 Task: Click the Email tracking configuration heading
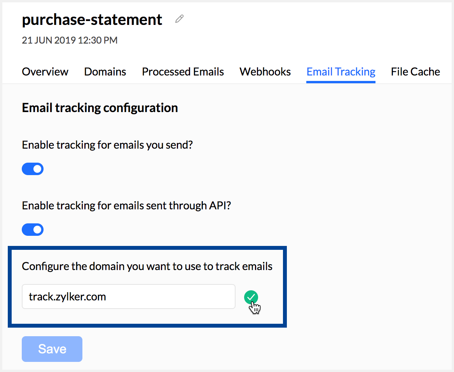pyautogui.click(x=100, y=108)
